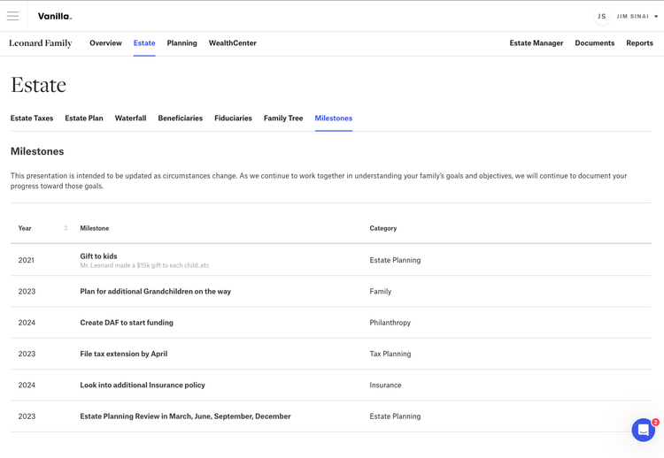Screen dimensions: 664x458
Task: Click the Tax Planning category cell
Action: coord(390,354)
